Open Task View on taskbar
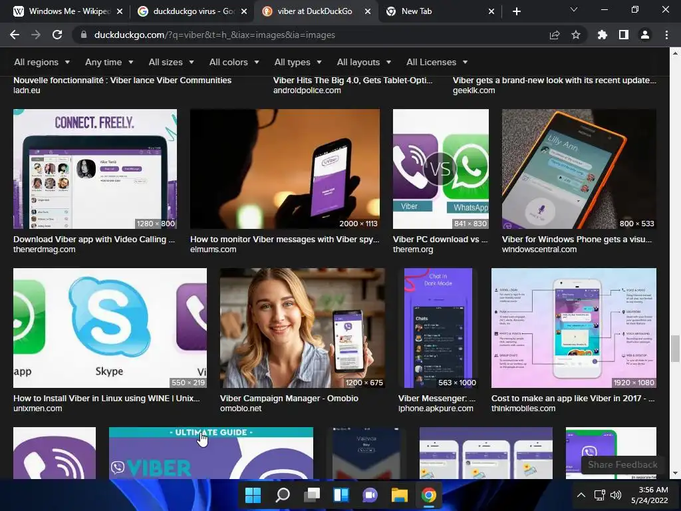Image resolution: width=681 pixels, height=511 pixels. (x=312, y=495)
